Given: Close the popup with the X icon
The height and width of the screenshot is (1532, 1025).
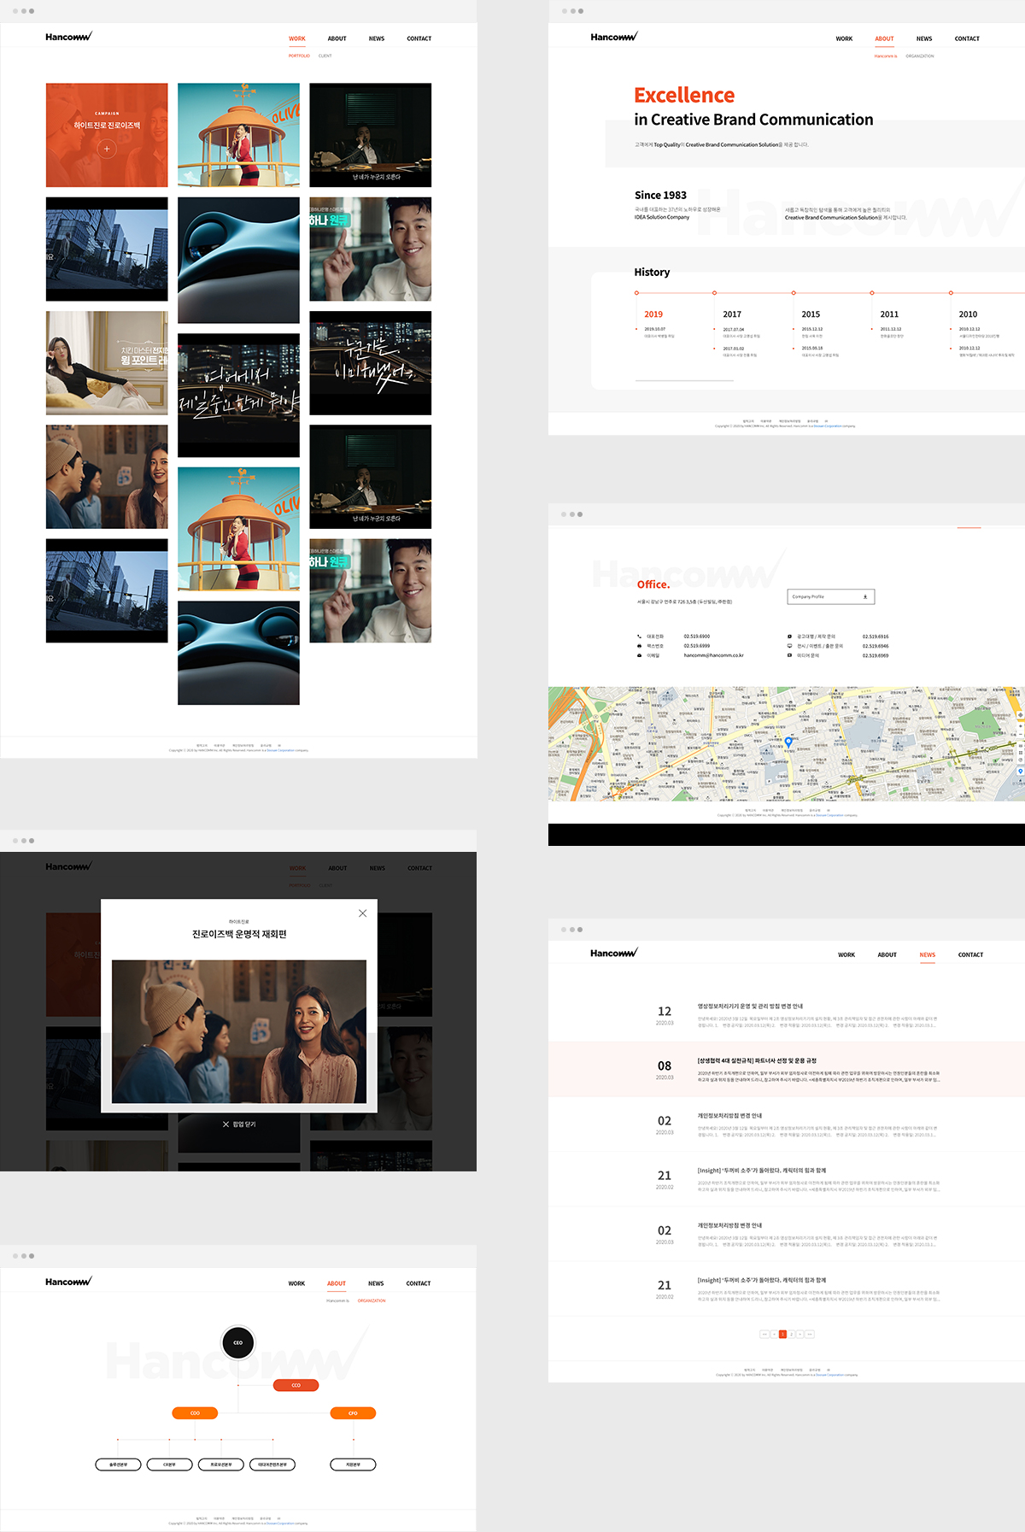Looking at the screenshot, I should pyautogui.click(x=363, y=913).
